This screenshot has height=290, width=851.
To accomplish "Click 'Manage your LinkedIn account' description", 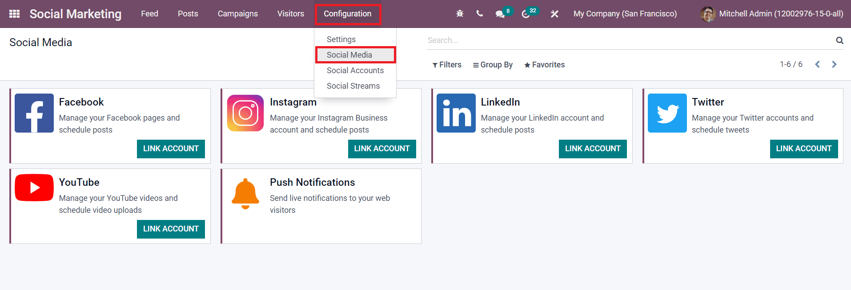I will [x=542, y=124].
